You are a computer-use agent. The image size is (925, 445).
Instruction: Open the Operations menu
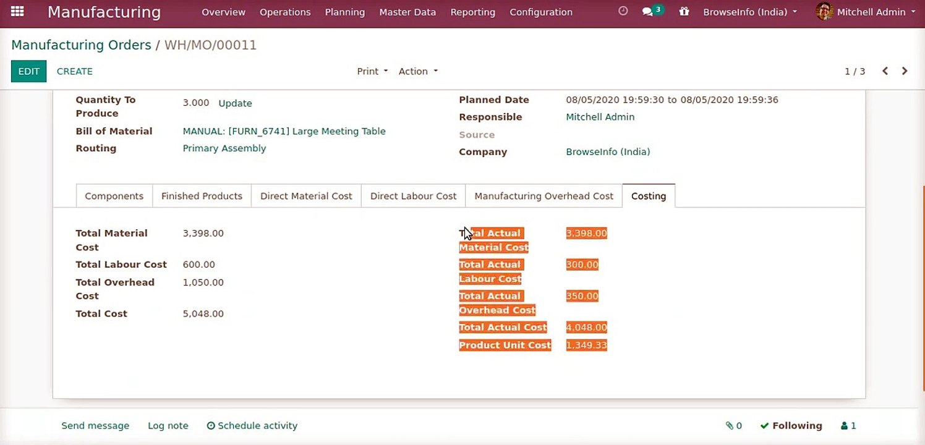pos(285,12)
